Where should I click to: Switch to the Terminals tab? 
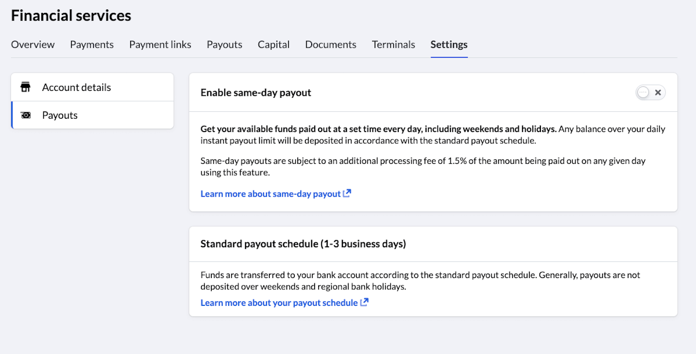pos(393,45)
